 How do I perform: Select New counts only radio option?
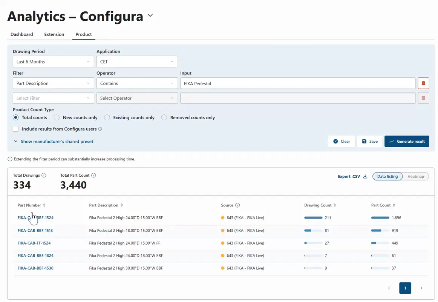coord(57,117)
